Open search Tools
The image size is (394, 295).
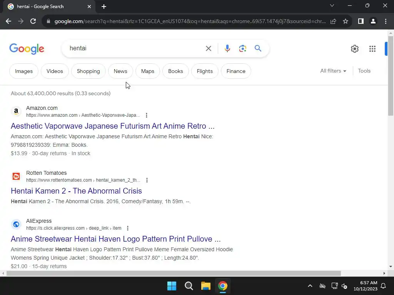364,71
